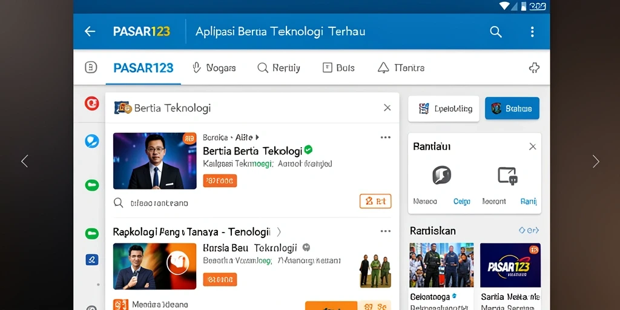The height and width of the screenshot is (310, 620).
Task: Go back with the header arrow
Action: tap(90, 31)
